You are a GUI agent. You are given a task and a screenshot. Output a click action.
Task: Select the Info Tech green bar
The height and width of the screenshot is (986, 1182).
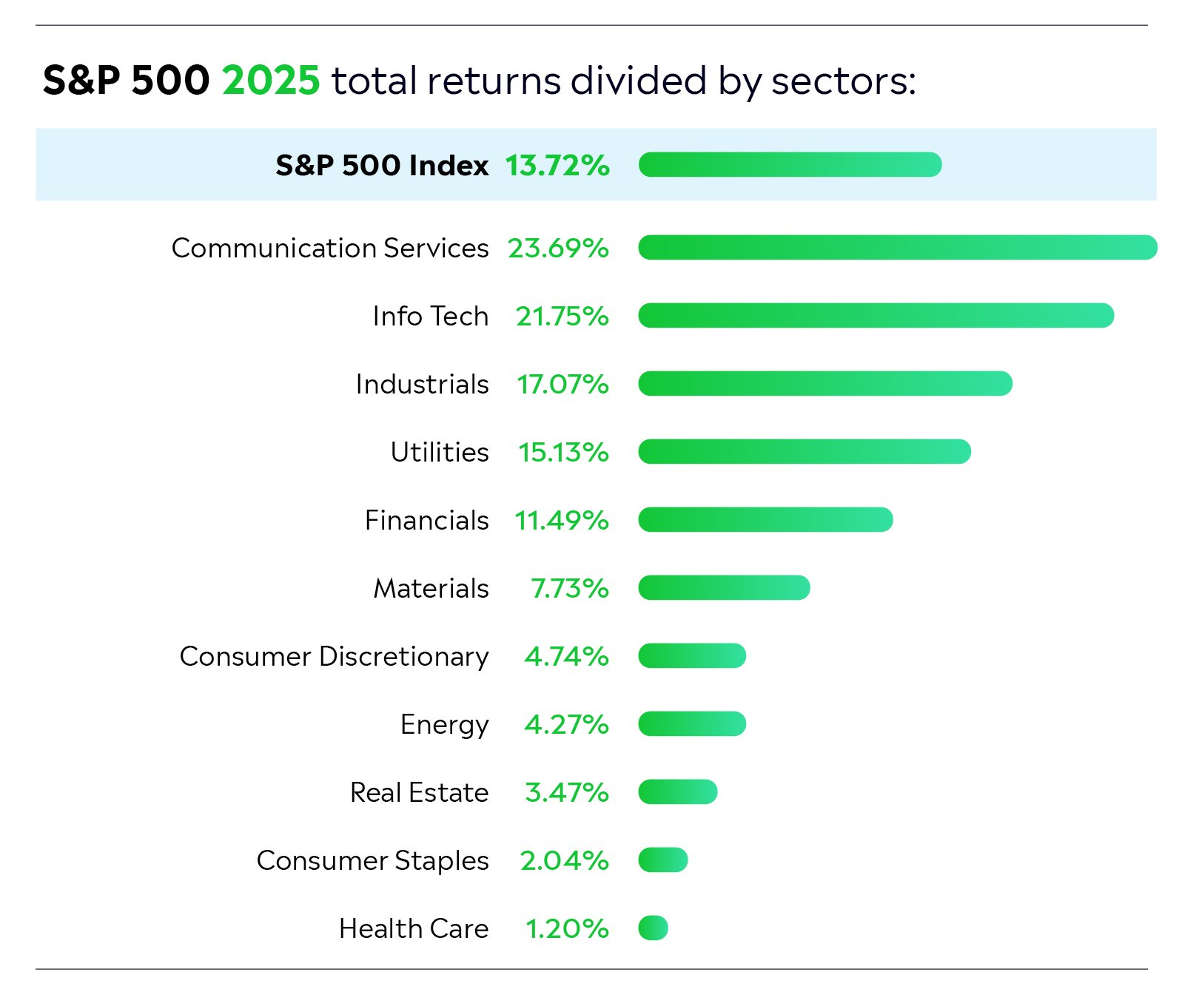876,316
